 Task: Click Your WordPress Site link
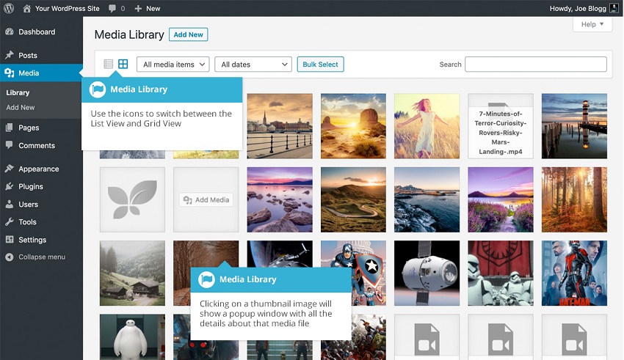click(x=68, y=8)
